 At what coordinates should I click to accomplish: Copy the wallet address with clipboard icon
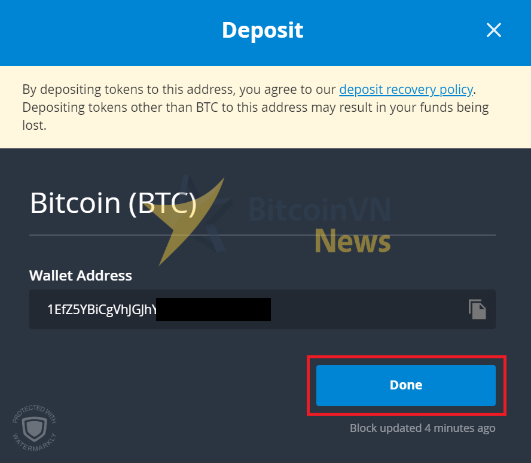(x=477, y=309)
